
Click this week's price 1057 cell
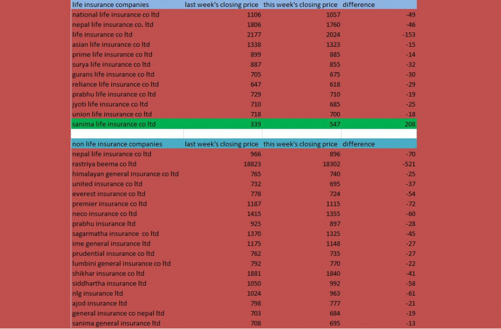tap(302, 15)
